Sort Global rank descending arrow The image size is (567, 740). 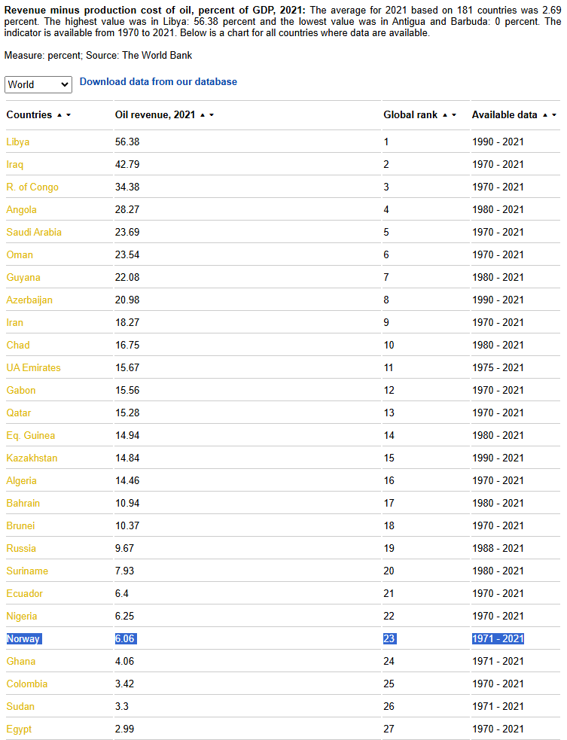[454, 115]
